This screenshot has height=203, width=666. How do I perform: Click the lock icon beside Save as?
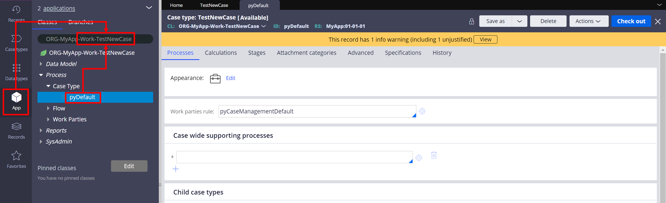coord(472,21)
